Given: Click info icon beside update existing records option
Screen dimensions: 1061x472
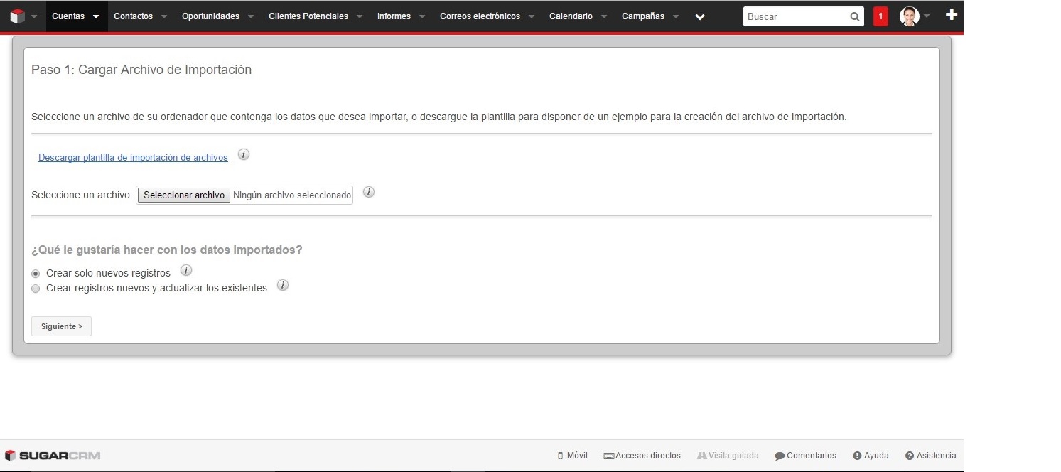Looking at the screenshot, I should click(x=282, y=286).
